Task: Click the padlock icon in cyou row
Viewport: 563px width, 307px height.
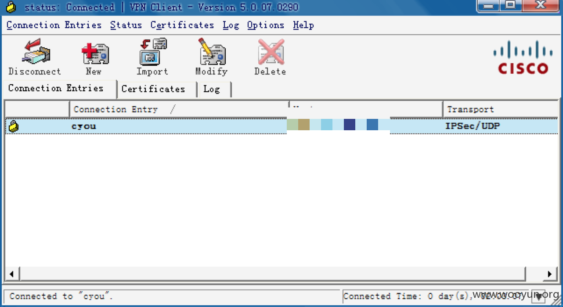Action: coord(14,126)
